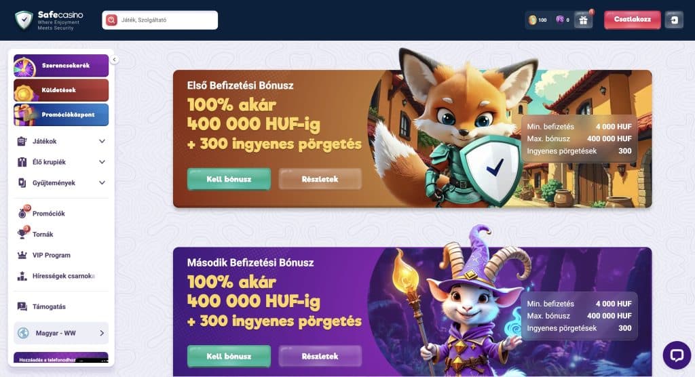
Task: Open the gold coin balance indicator
Action: coord(538,20)
